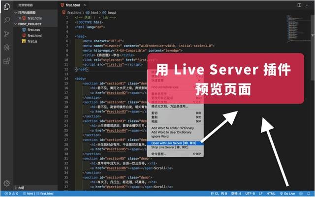
Task: Click the first.css file icon
Action: pyautogui.click(x=24, y=29)
